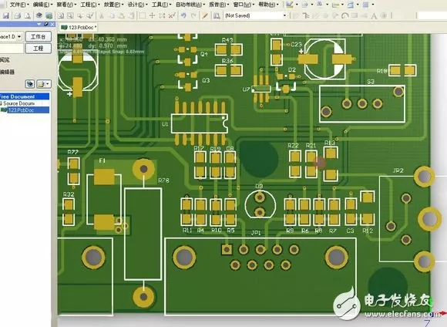Image resolution: width=447 pixels, height=327 pixels.
Task: Click the Save floppy disk icon
Action: tap(5, 15)
